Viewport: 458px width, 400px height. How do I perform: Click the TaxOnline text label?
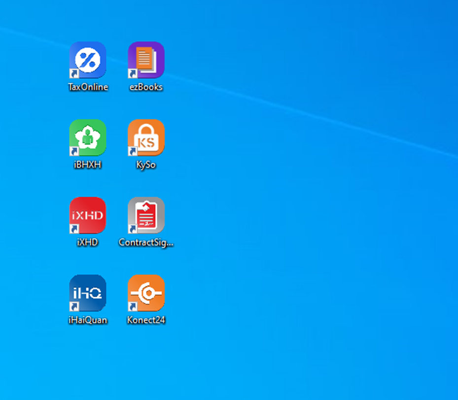(x=88, y=87)
